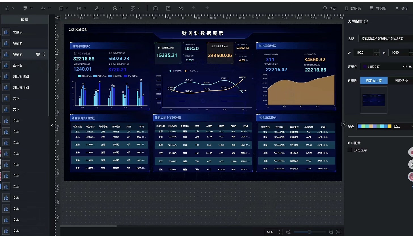Open the 数据源 data source page
The width and height of the screenshot is (413, 236).
353,9
